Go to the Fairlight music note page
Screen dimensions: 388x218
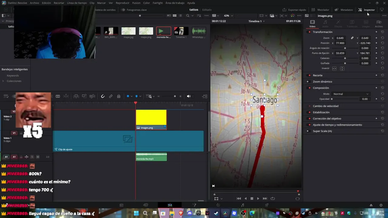coord(242,205)
